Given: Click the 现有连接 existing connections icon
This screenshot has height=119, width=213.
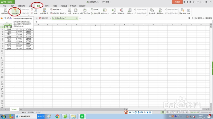Looking at the screenshot, I should 182,10.
